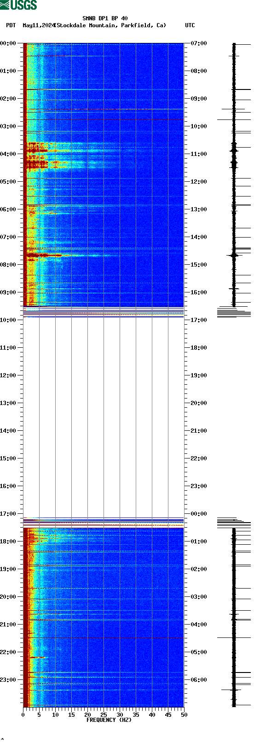Click the red broadband line near 21:30 PDT
The width and height of the screenshot is (254, 744).
tap(104, 637)
